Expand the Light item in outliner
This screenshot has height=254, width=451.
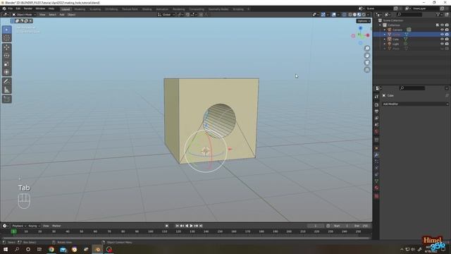385,44
